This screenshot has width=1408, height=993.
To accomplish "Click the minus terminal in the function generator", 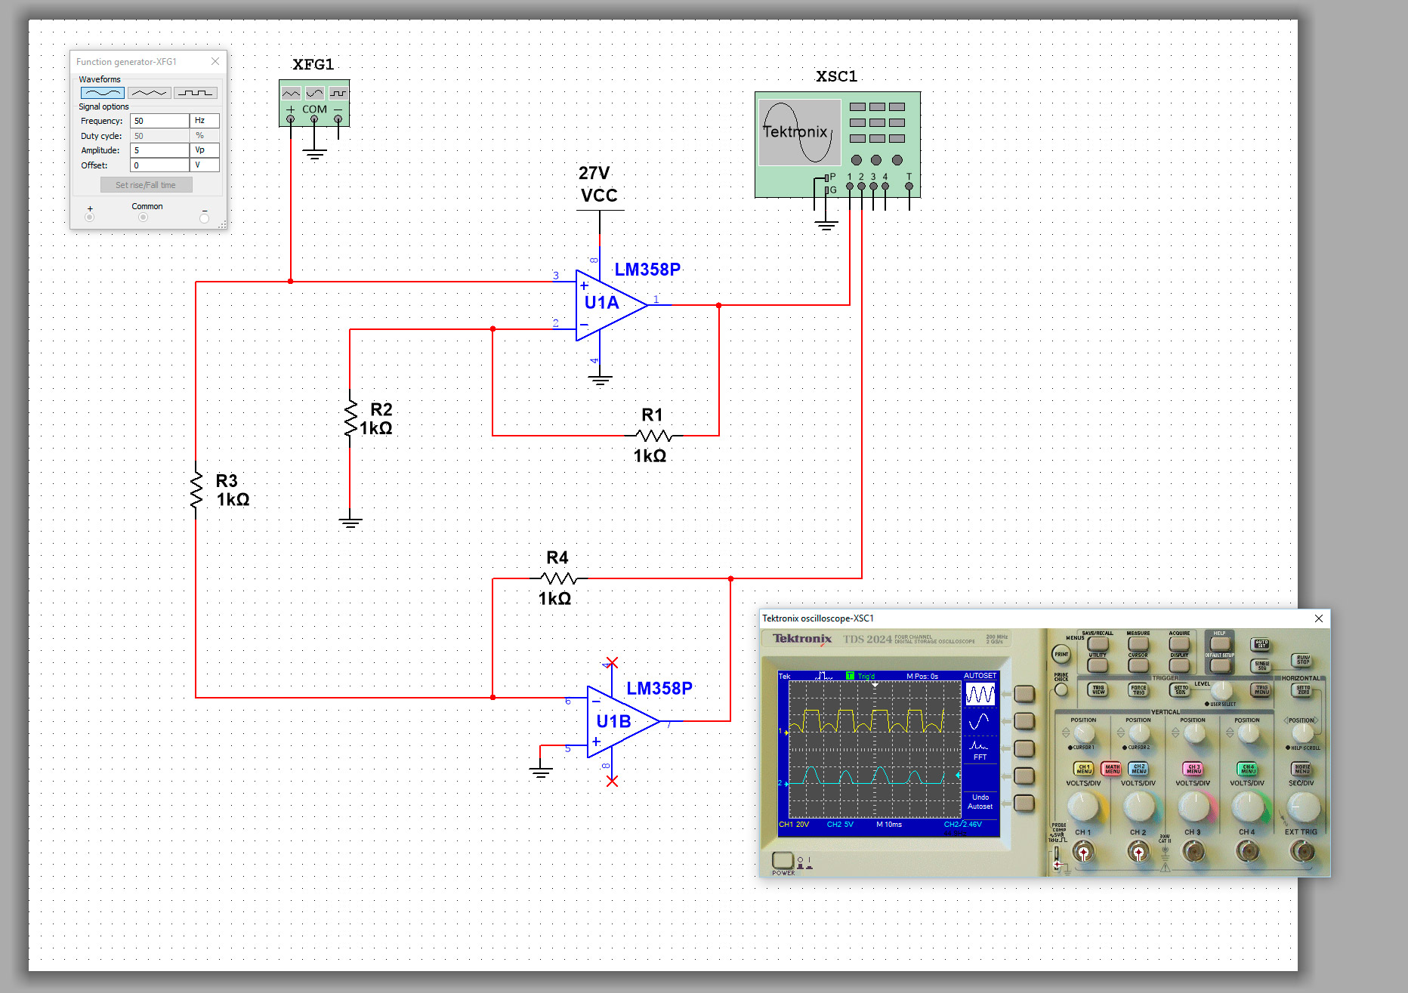I will [204, 218].
